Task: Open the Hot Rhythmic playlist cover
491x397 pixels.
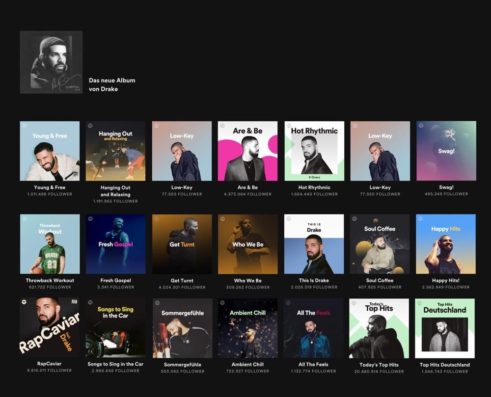Action: point(314,151)
